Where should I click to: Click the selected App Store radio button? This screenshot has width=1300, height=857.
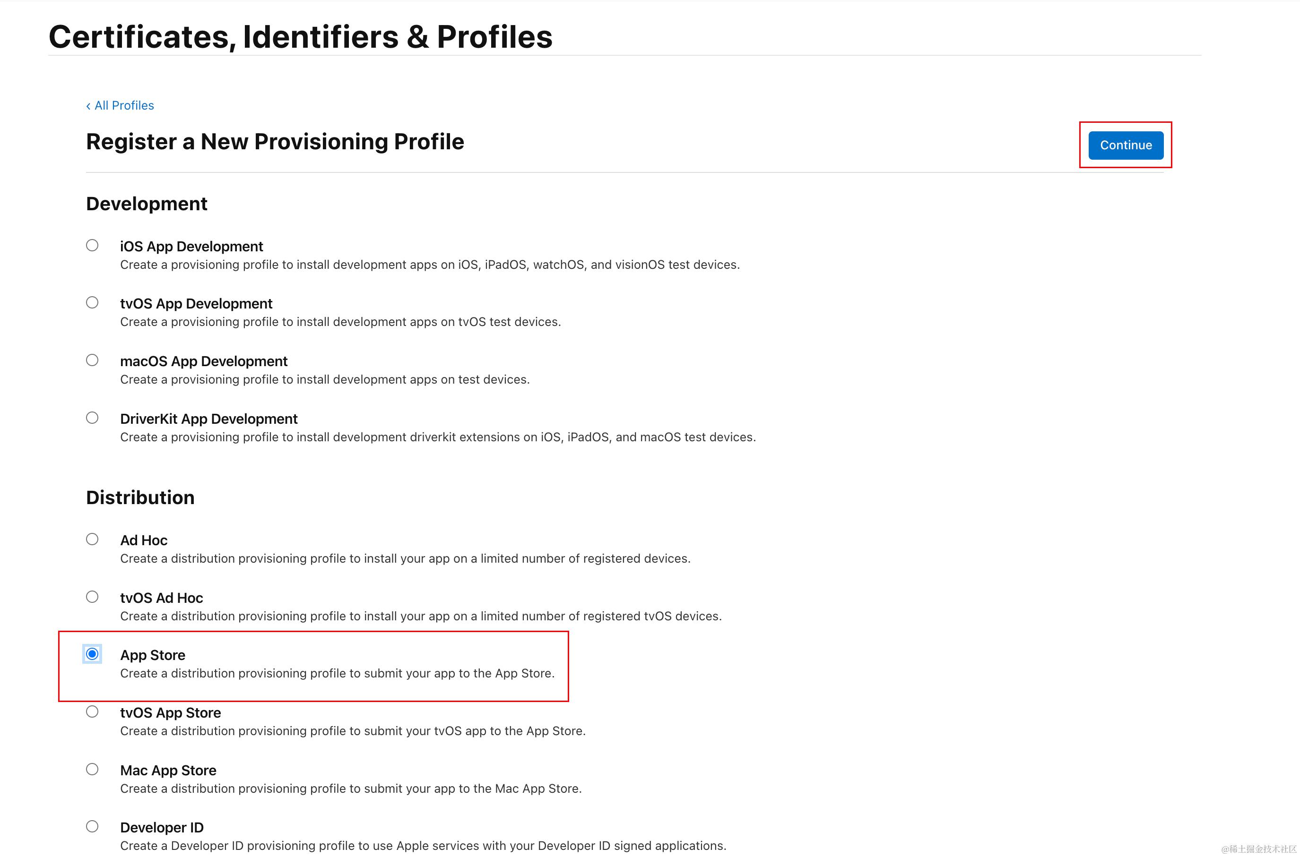(x=92, y=654)
